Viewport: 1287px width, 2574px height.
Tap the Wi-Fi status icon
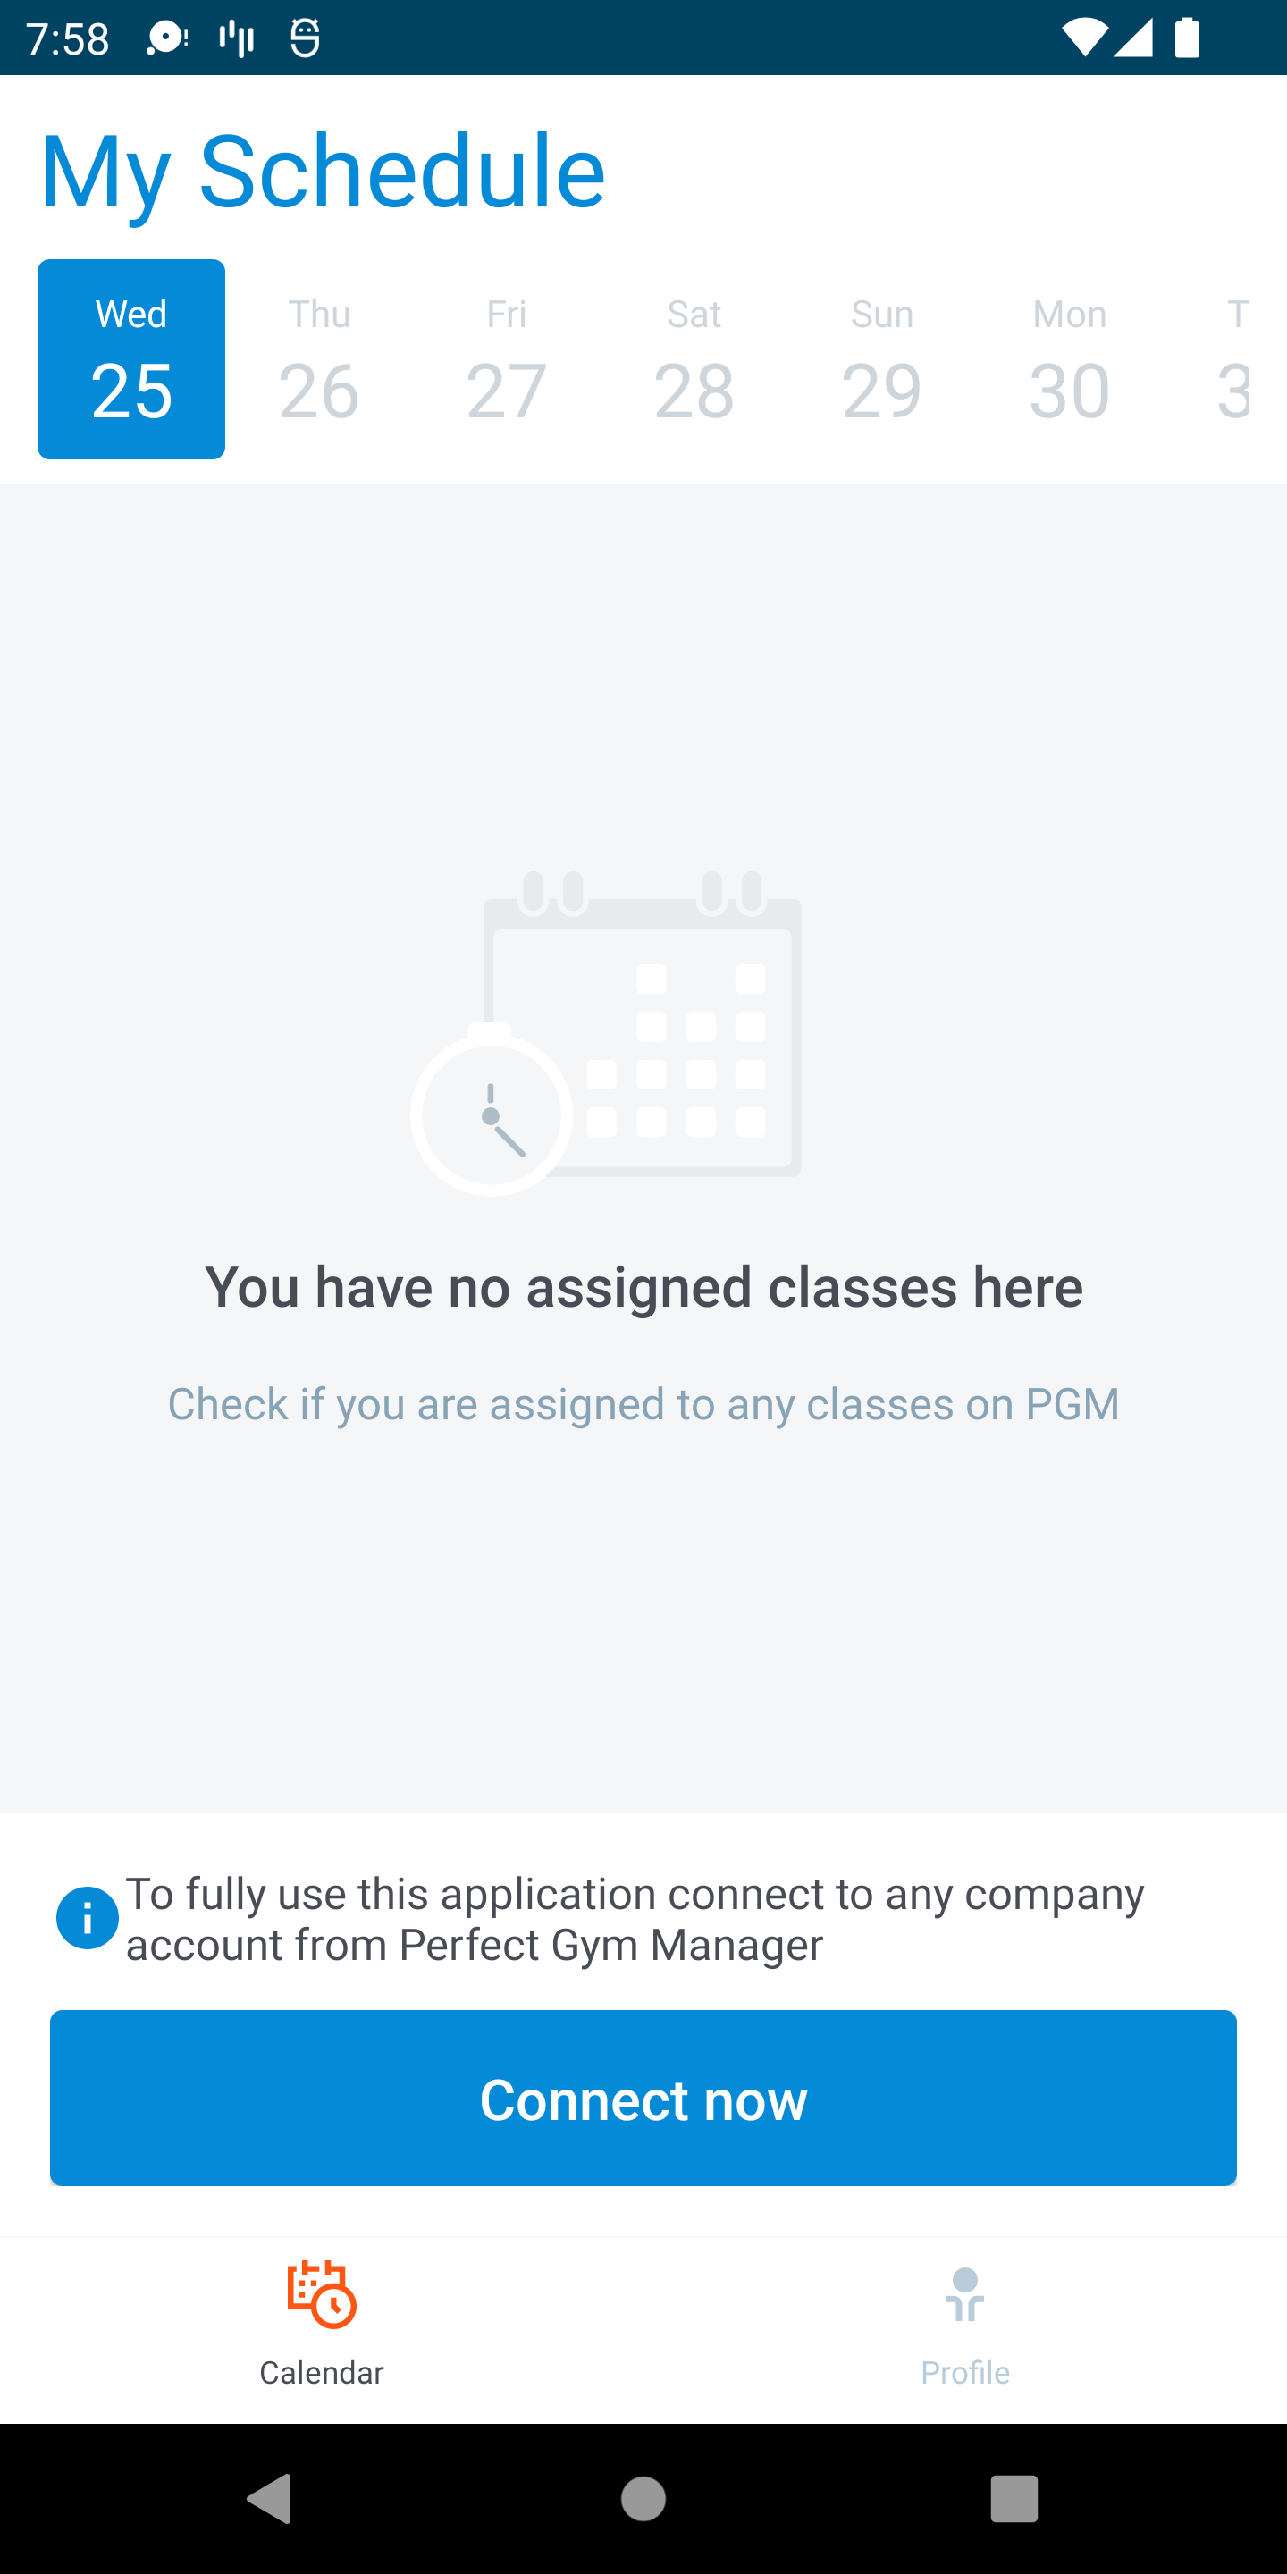point(1082,38)
